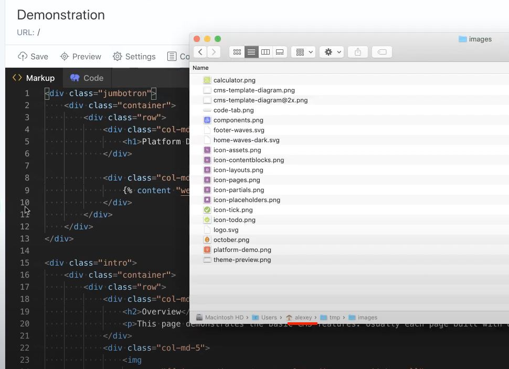Select icon-pages.png file icon
Viewport: 509px width, 369px height.
(x=207, y=180)
